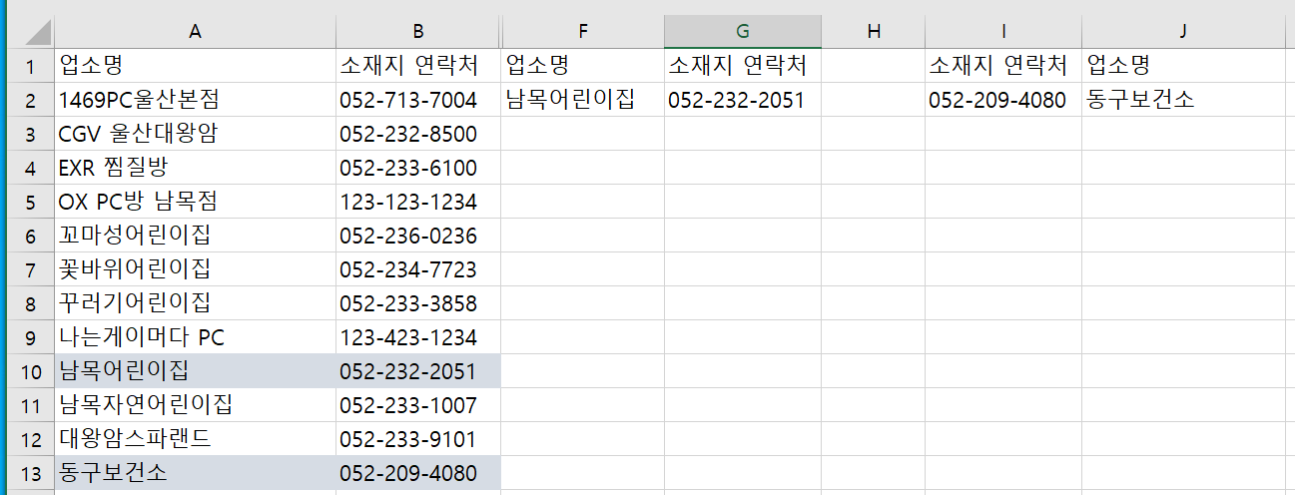Image resolution: width=1295 pixels, height=495 pixels.
Task: Click cell '052-233-6100'
Action: click(x=418, y=168)
